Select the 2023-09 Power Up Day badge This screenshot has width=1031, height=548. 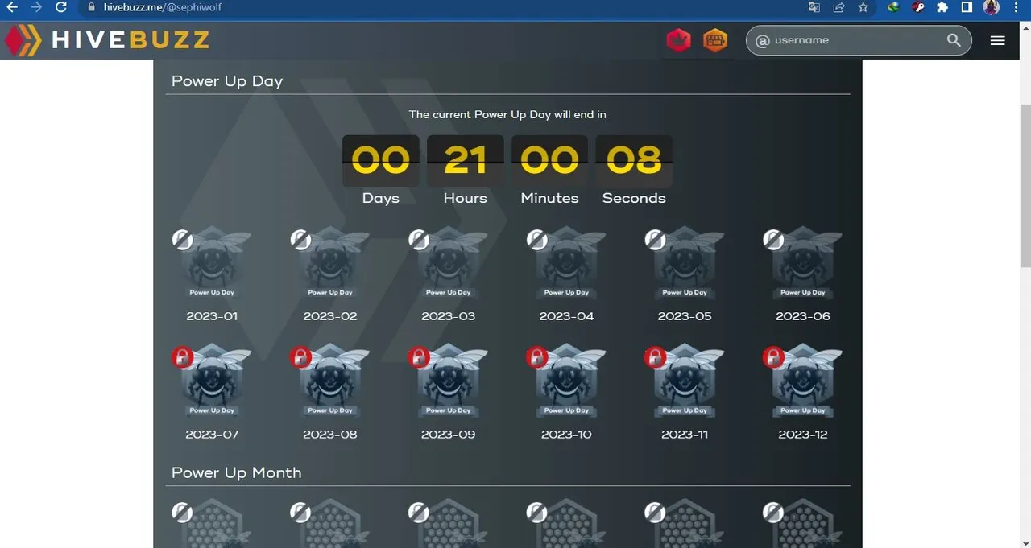[449, 381]
